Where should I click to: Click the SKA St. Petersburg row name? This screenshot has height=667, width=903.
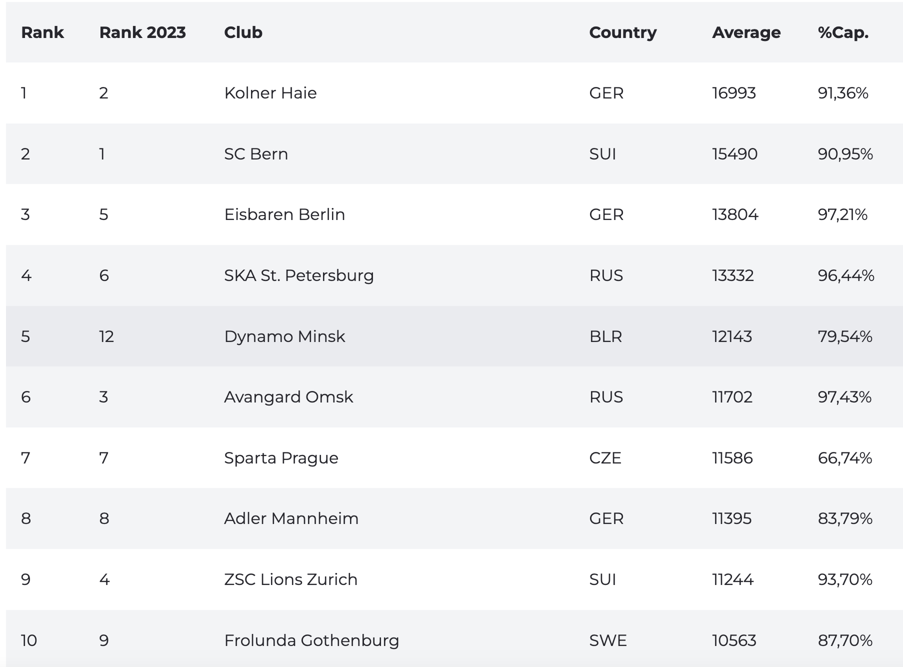coord(299,275)
